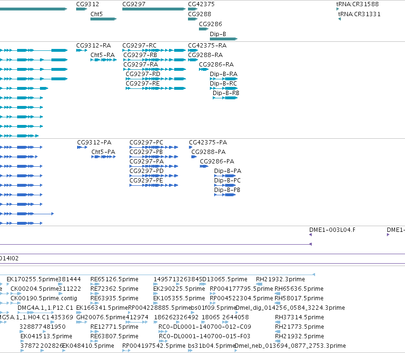
Task: Click the DME1-003L04.F clone end
Action: [x=310, y=235]
